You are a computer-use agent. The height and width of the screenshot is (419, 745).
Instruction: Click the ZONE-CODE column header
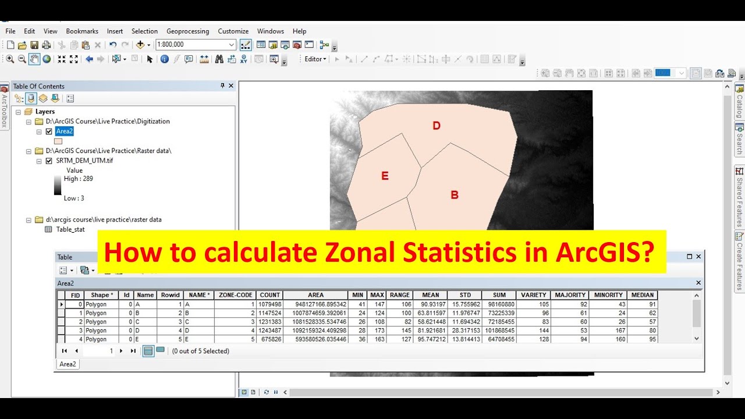point(235,295)
